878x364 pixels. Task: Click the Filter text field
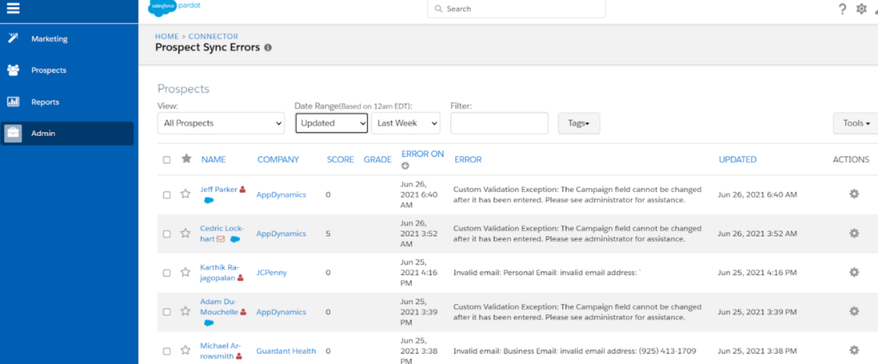[x=498, y=123]
